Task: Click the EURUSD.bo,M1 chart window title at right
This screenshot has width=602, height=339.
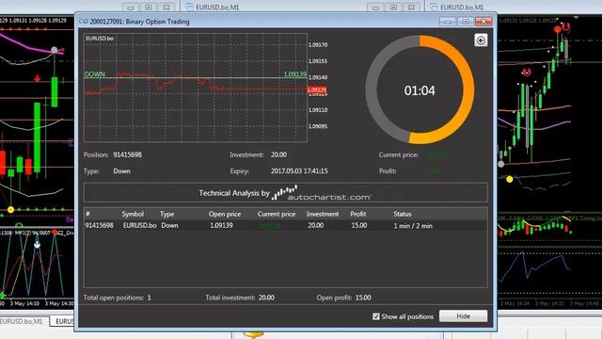Action: [462, 8]
